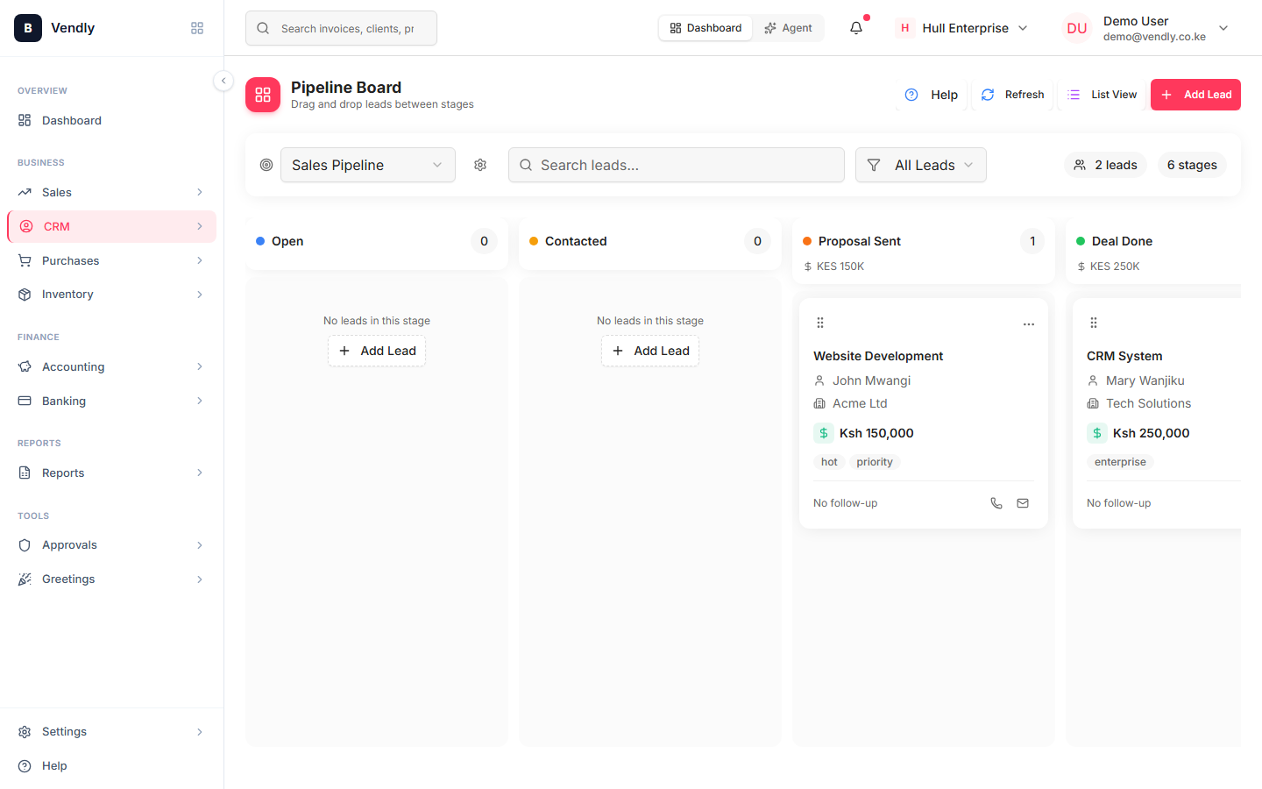The height and width of the screenshot is (789, 1262).
Task: Open Accounting menu in sidebar
Action: pos(111,366)
